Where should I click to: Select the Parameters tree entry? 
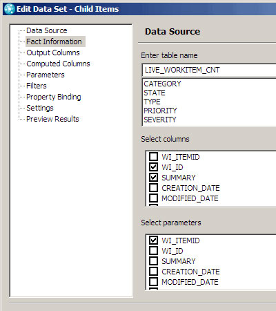pos(46,75)
